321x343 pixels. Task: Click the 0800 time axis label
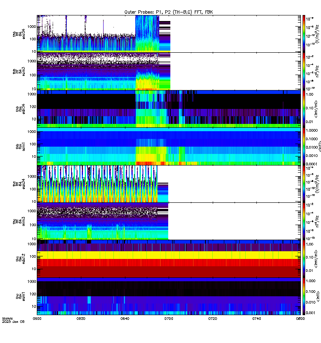300,319
